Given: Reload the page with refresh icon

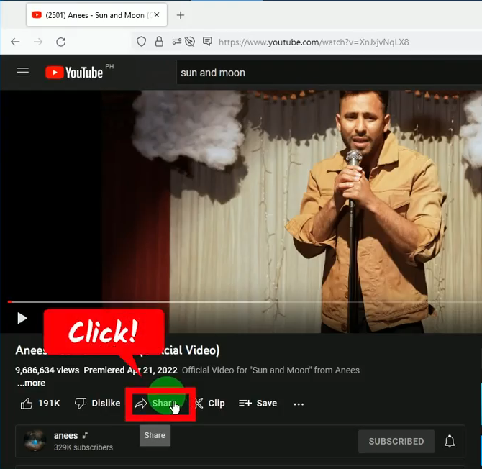Looking at the screenshot, I should pyautogui.click(x=61, y=42).
